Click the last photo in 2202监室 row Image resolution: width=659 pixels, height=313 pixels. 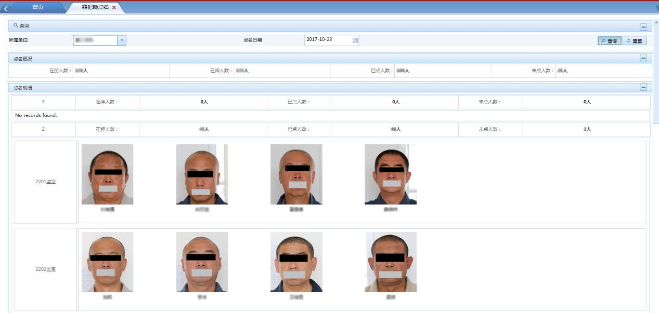(390, 262)
